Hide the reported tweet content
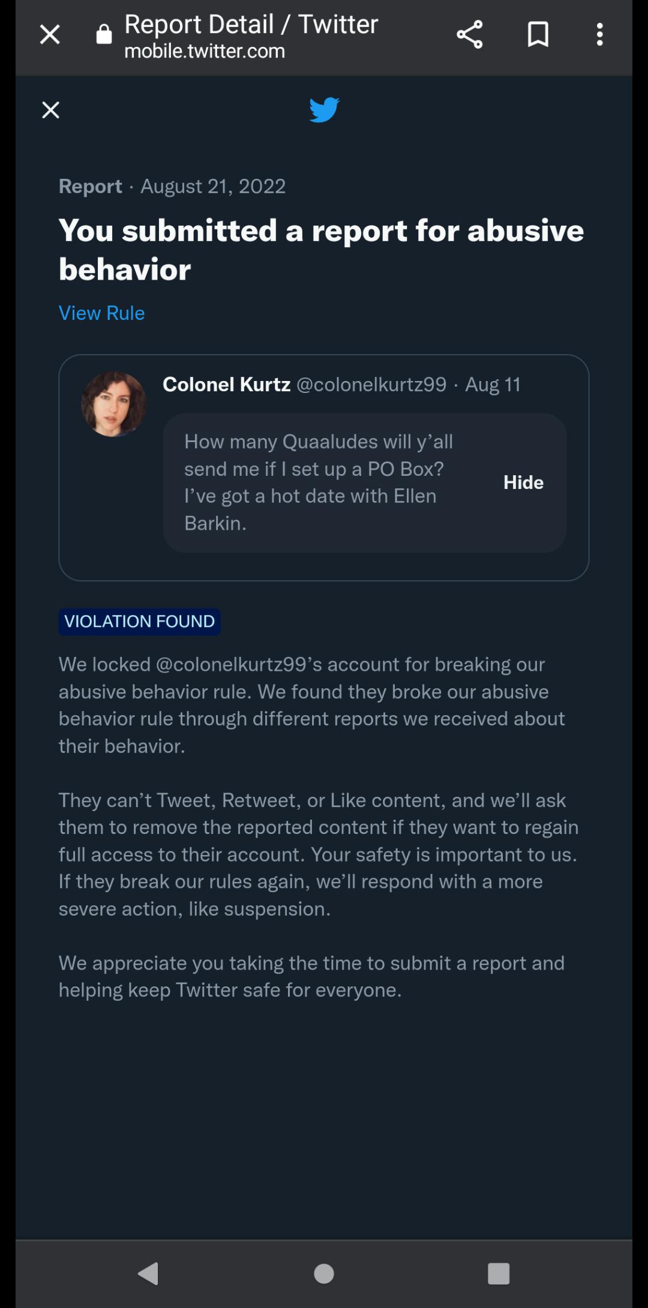Viewport: 648px width, 1308px height. point(523,482)
